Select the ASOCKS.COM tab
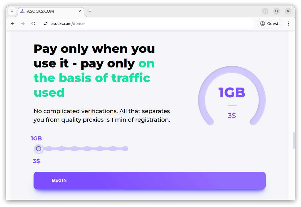301x207 pixels. coord(49,11)
